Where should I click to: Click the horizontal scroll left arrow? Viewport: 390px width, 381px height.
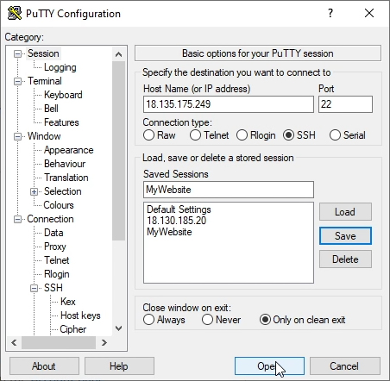click(14, 342)
